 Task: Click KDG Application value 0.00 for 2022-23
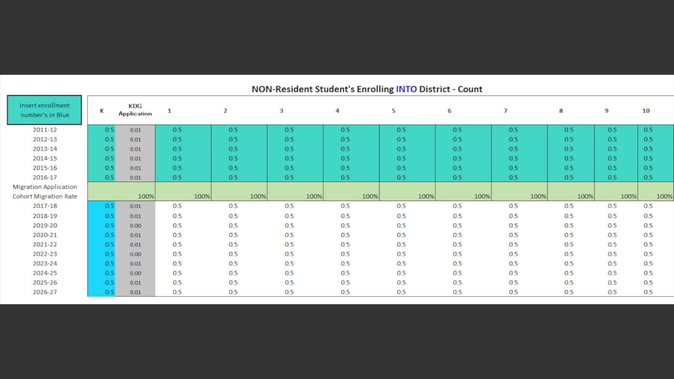coord(135,254)
